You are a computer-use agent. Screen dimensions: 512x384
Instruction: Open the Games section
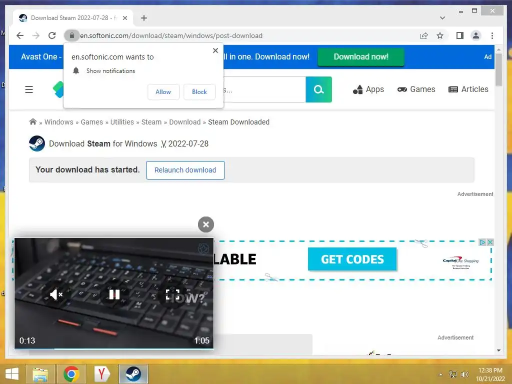click(x=416, y=89)
